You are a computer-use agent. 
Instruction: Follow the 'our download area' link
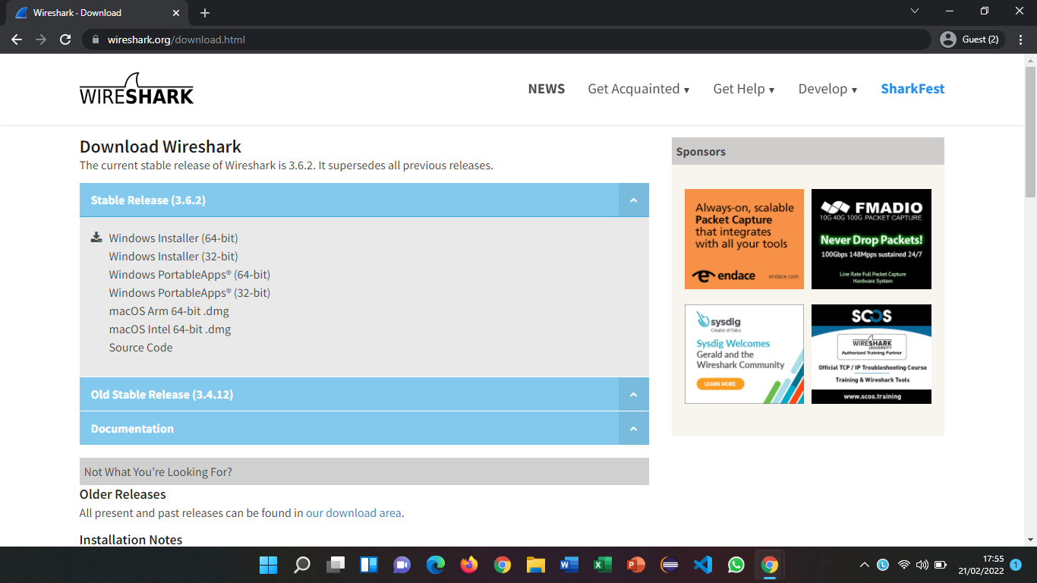tap(353, 513)
